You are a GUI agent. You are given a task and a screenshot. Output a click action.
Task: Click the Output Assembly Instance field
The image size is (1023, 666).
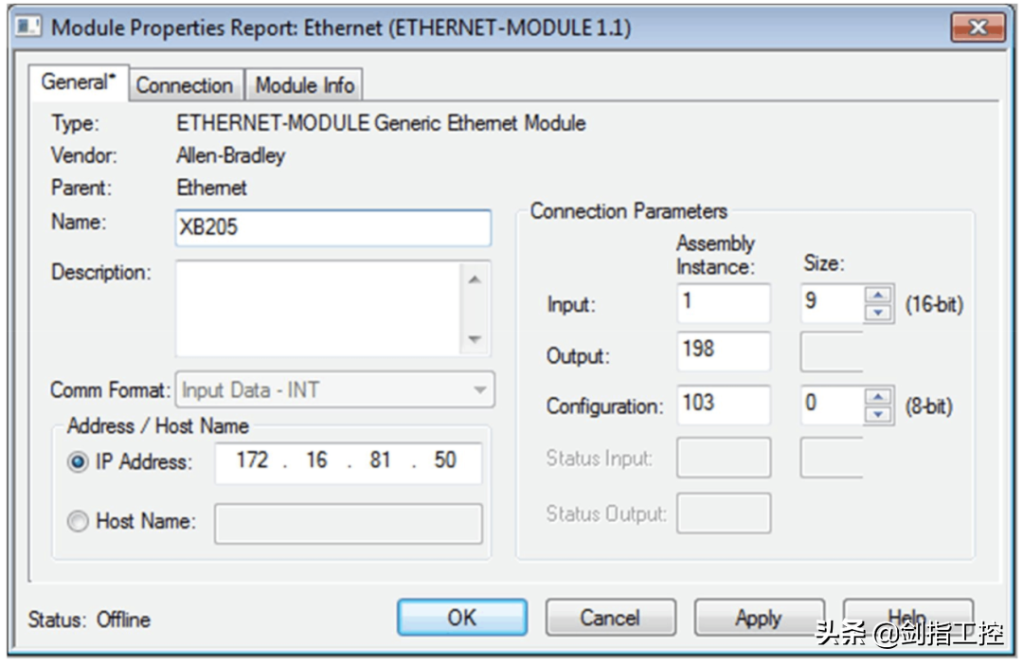pos(724,351)
